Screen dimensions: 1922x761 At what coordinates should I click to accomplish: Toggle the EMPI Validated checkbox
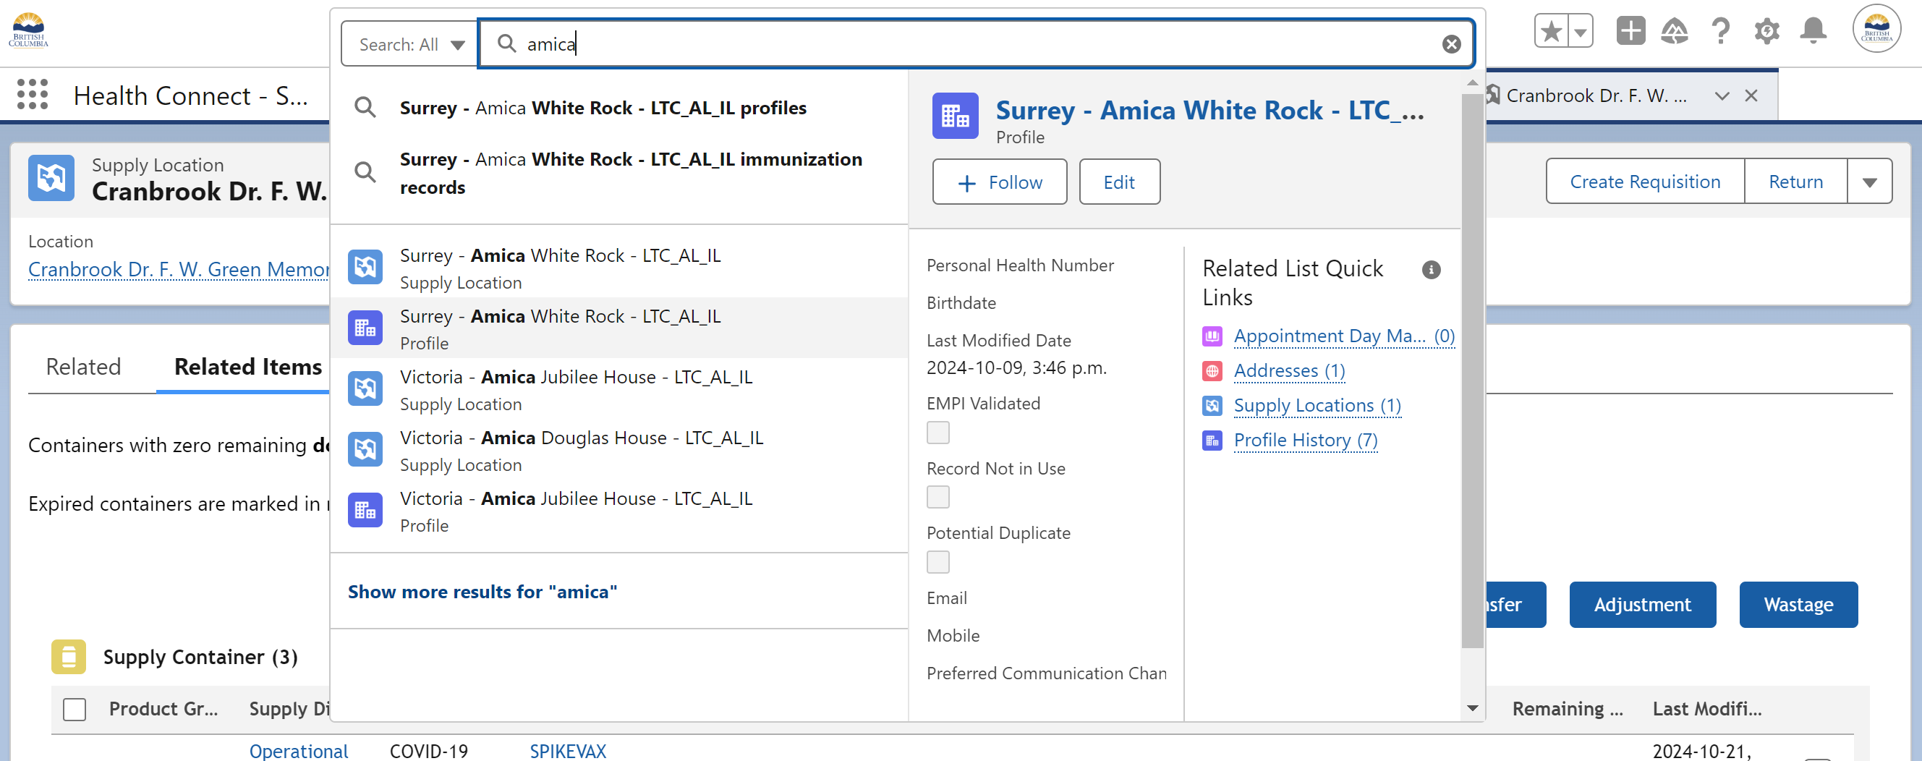(938, 433)
